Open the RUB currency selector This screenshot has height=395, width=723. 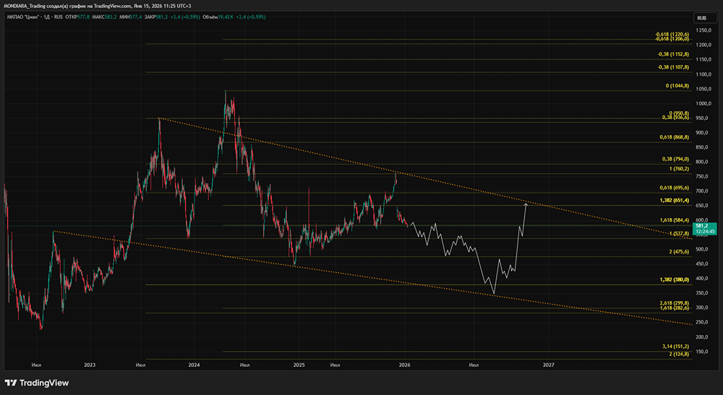pos(701,17)
